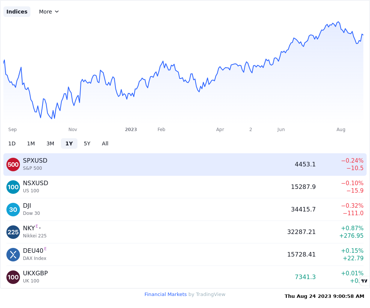
Task: Click the −15.9 point change value
Action: (x=355, y=191)
